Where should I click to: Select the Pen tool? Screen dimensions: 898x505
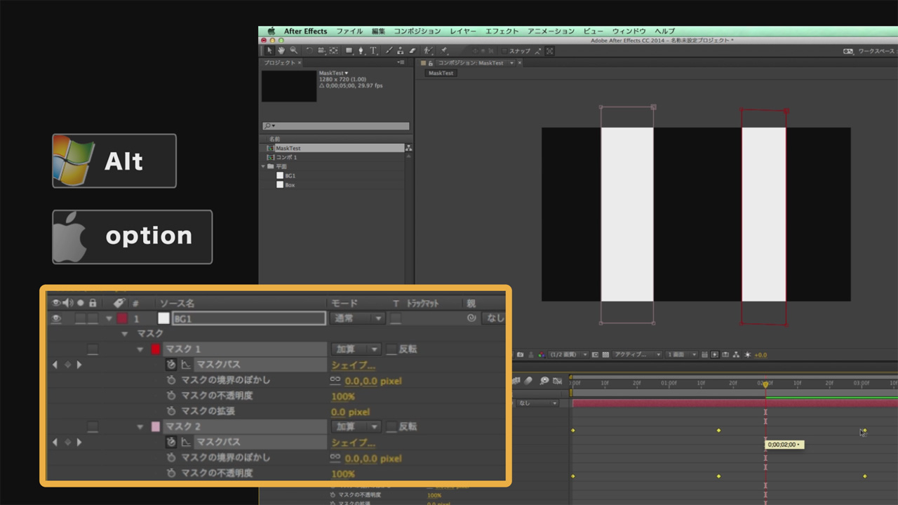pyautogui.click(x=361, y=50)
